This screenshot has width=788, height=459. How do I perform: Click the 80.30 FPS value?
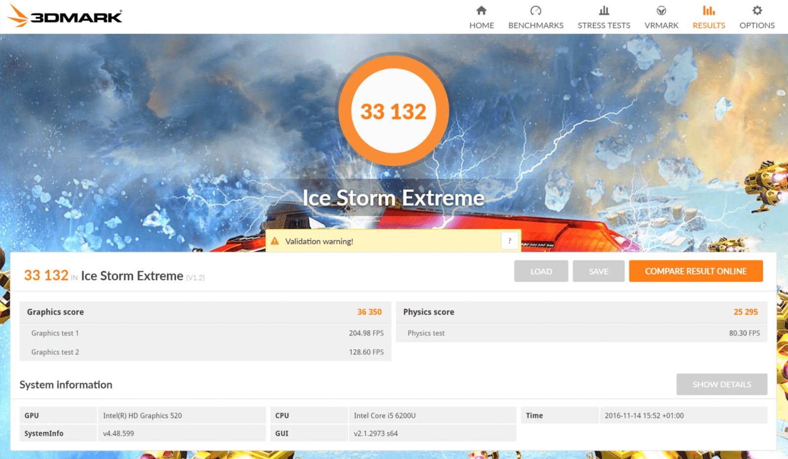click(744, 333)
